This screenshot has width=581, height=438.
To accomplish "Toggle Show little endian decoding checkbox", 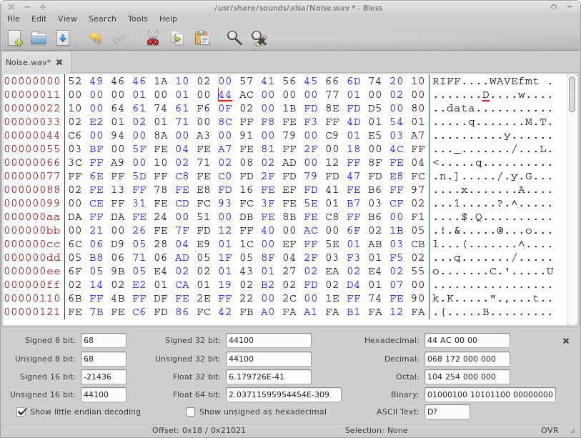I will tap(22, 412).
